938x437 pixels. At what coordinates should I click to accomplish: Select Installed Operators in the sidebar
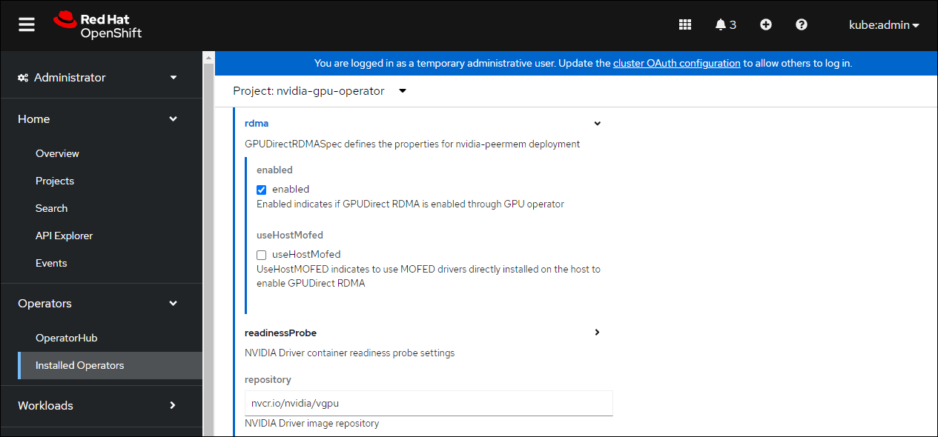point(79,364)
